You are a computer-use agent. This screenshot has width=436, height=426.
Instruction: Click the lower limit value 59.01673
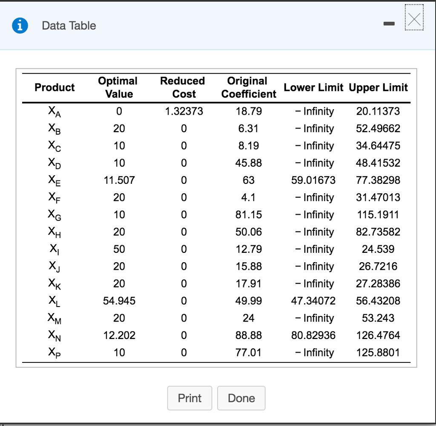(x=313, y=180)
